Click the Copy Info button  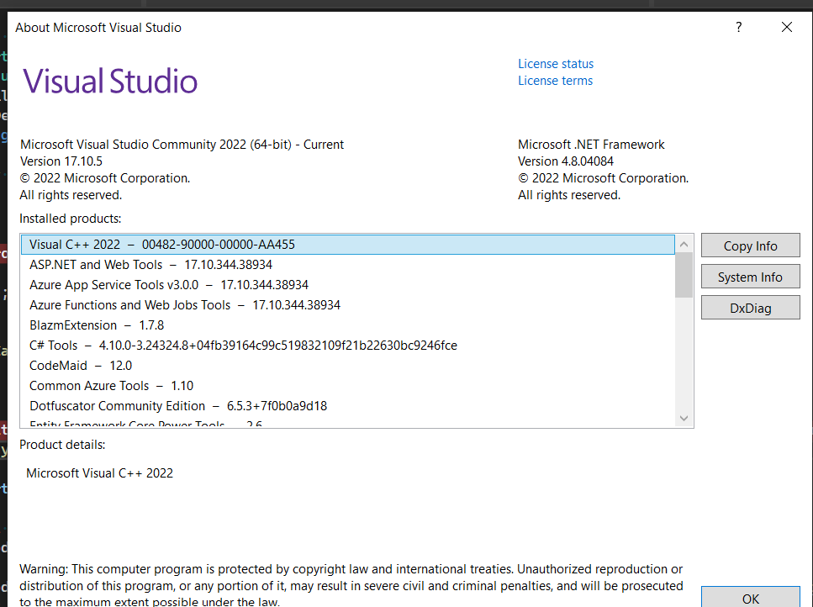750,245
